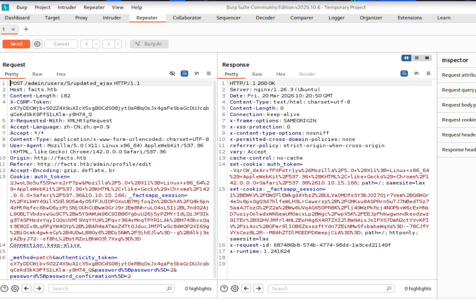Viewport: 476px width, 300px height.
Task: Jump to previous search match in Request
Action: [26, 288]
